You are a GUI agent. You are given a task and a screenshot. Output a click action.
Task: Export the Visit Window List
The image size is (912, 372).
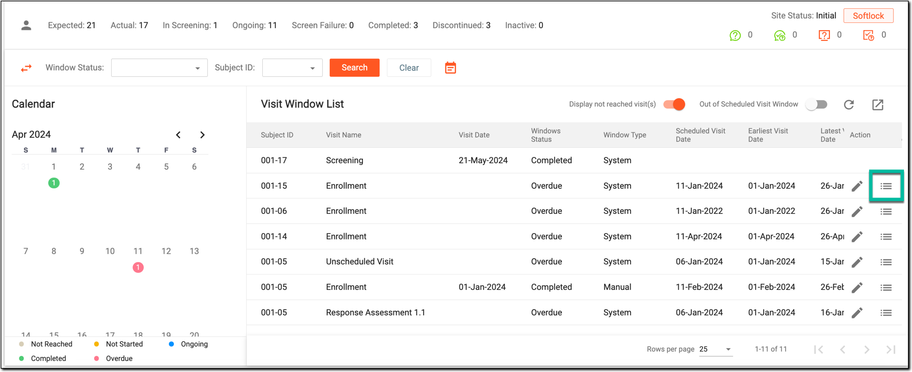878,105
